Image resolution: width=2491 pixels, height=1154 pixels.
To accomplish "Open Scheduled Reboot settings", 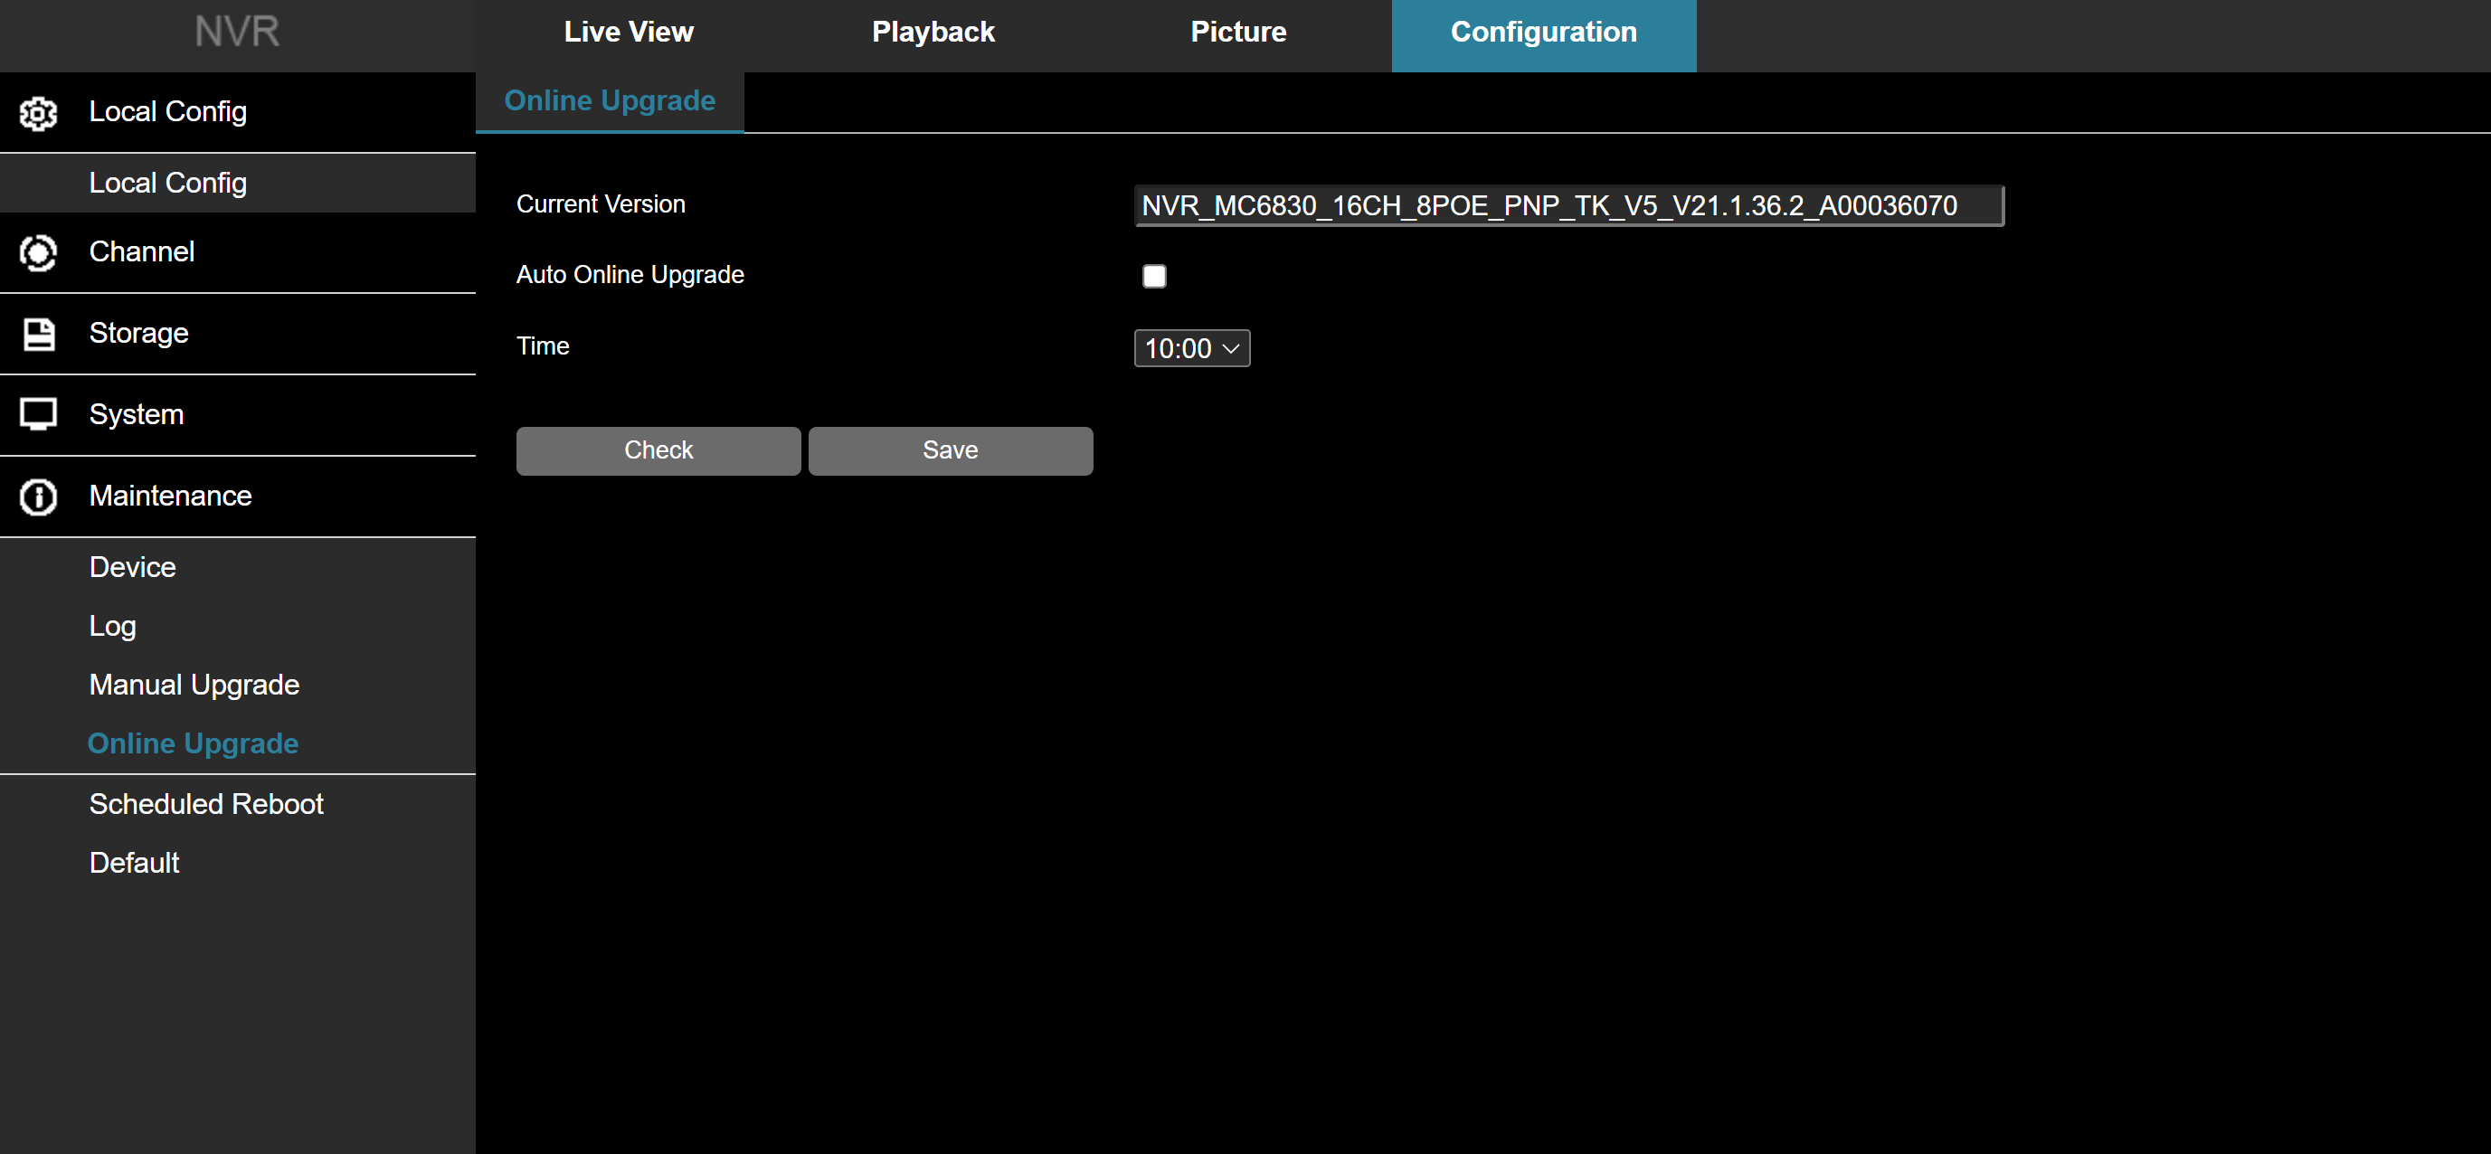I will click(x=238, y=804).
